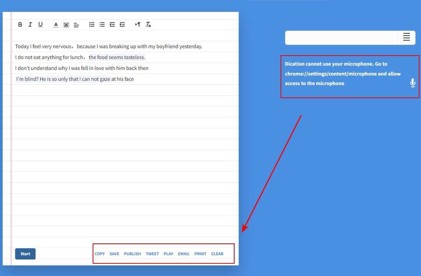The width and height of the screenshot is (421, 276).
Task: Toggle bold formatting in the editor toolbar
Action: click(20, 25)
